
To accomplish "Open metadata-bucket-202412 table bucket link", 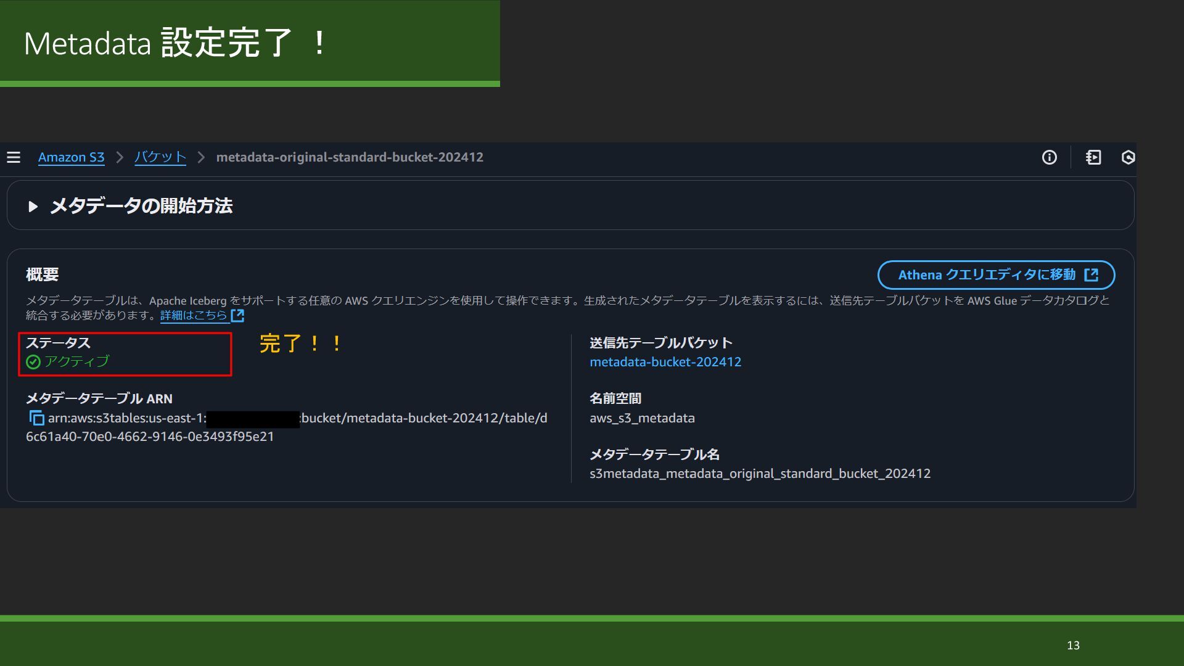I will coord(665,362).
